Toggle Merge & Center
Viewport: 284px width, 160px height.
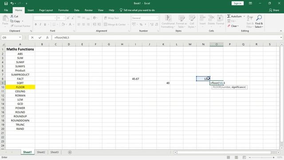115,24
